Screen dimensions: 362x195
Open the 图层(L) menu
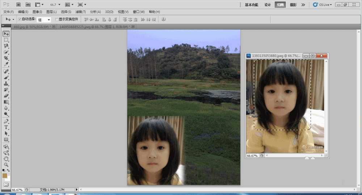pos(52,12)
